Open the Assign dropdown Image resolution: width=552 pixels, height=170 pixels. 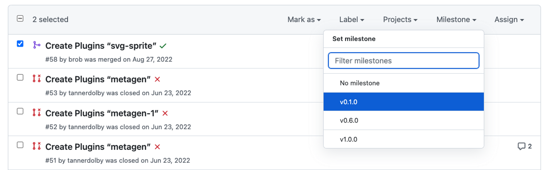pyautogui.click(x=509, y=19)
